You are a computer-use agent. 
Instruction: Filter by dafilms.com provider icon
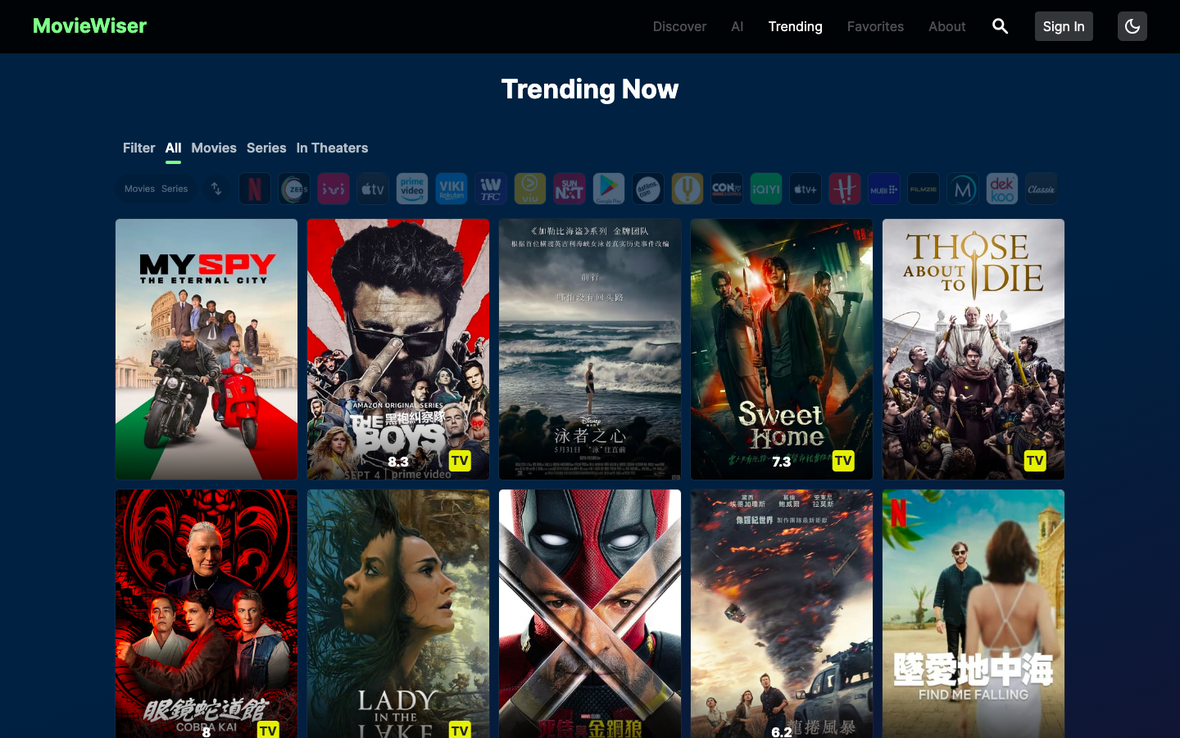[x=648, y=189]
